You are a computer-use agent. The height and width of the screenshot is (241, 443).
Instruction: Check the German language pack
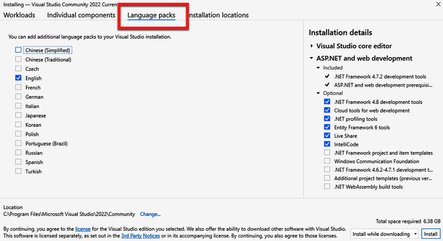19,96
